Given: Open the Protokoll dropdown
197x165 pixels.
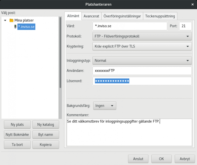Looking at the screenshot, I should [x=142, y=36].
